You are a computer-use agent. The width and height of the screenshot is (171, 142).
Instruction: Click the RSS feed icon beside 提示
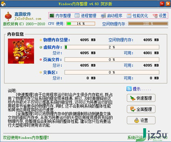click(x=129, y=89)
